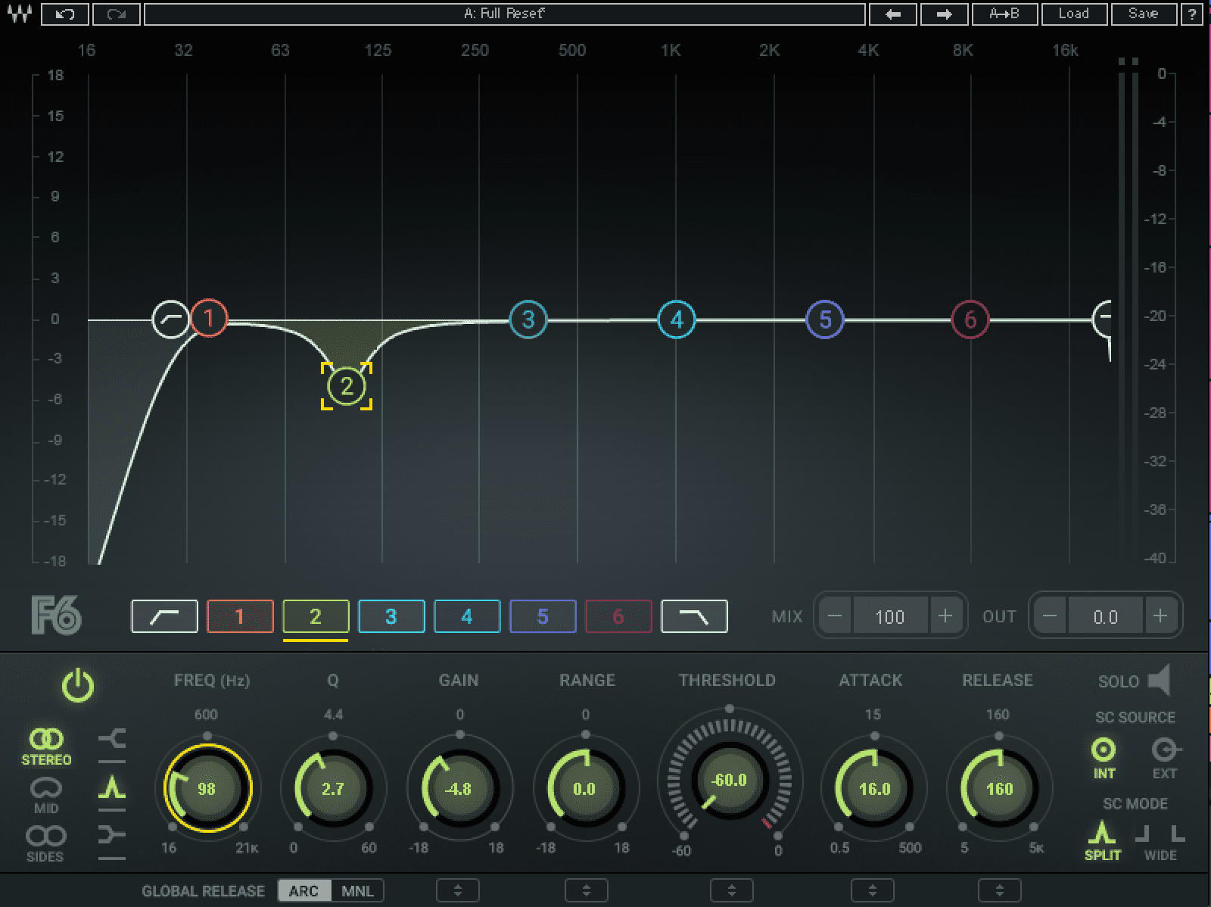
Task: Decrease Out level with the minus button
Action: coord(1050,616)
